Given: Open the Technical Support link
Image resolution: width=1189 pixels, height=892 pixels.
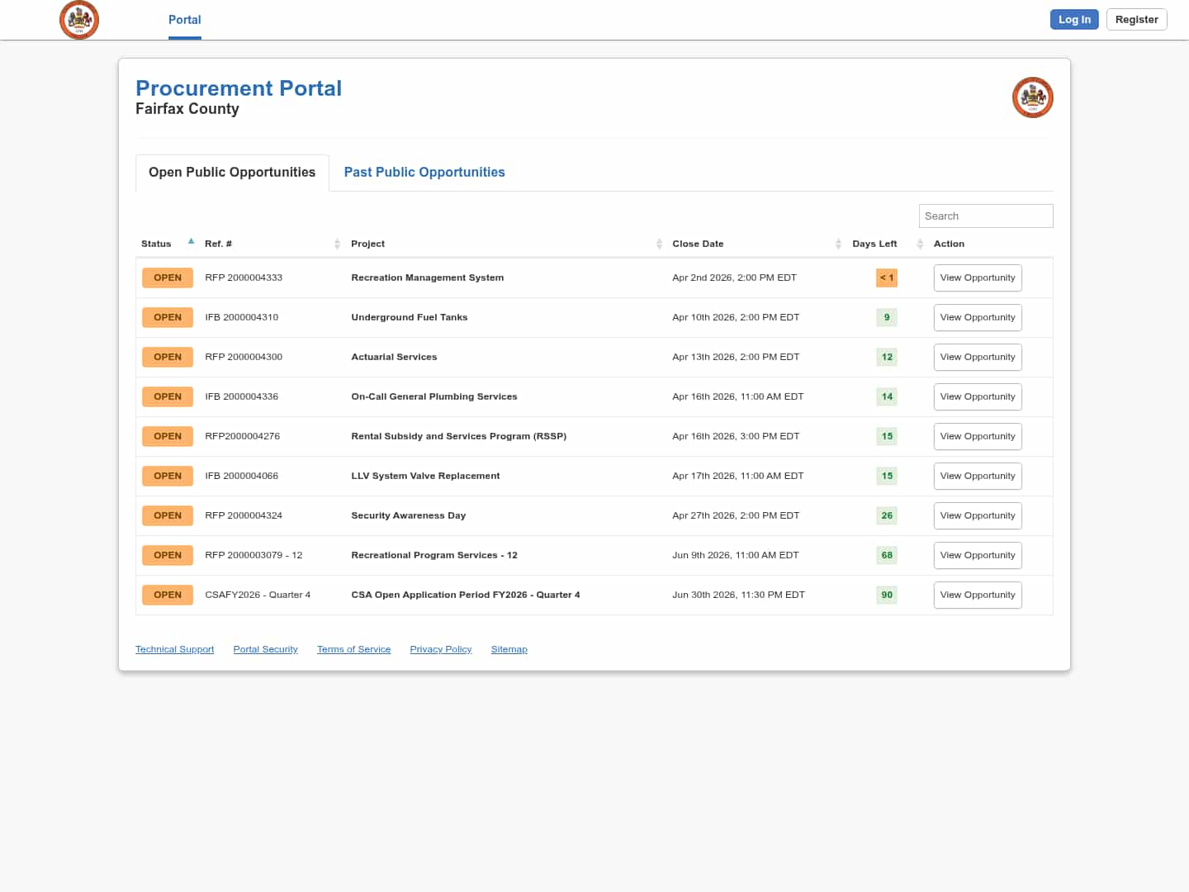Looking at the screenshot, I should pos(174,649).
